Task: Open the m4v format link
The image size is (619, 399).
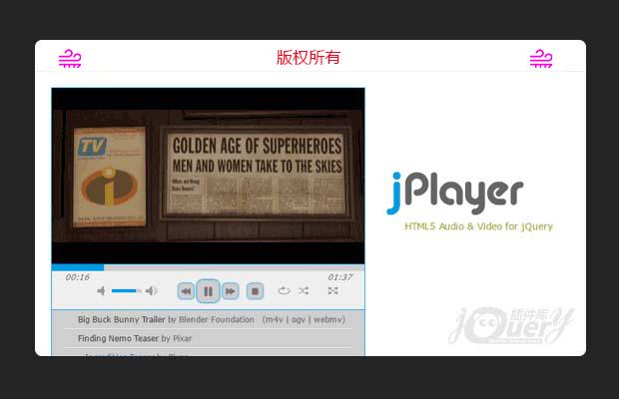Action: 275,319
